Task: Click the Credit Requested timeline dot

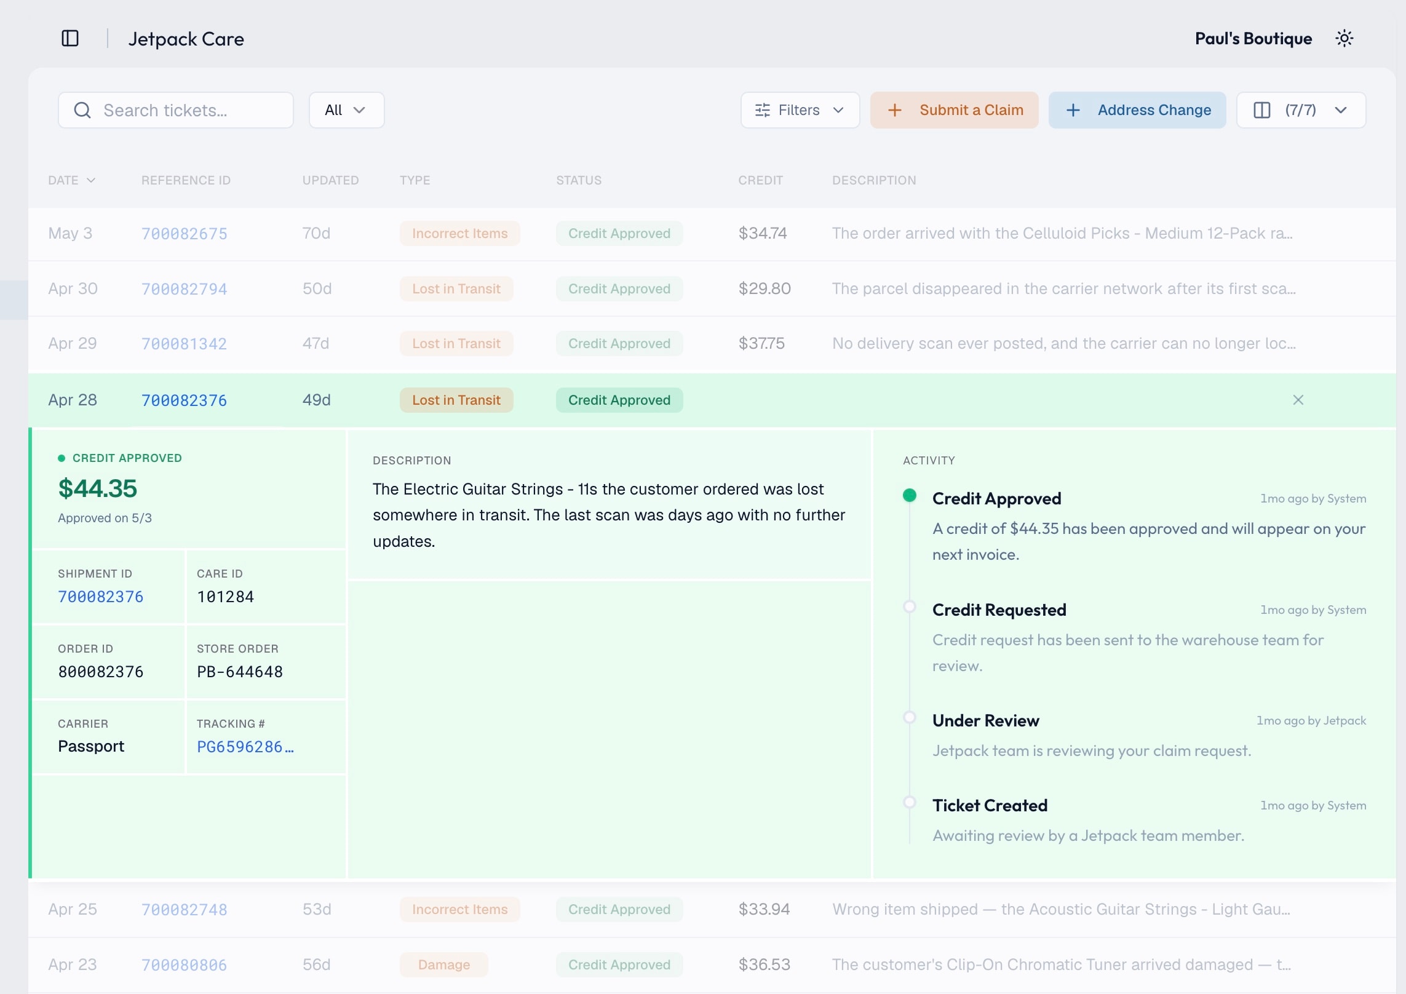Action: click(909, 606)
